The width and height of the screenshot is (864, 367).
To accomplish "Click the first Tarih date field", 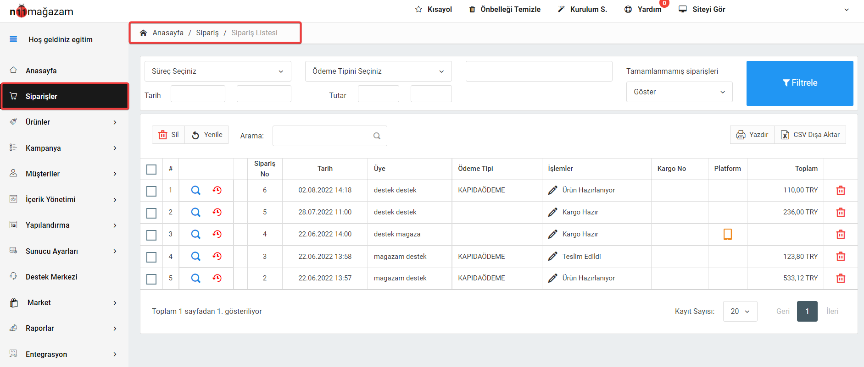I will coord(198,93).
